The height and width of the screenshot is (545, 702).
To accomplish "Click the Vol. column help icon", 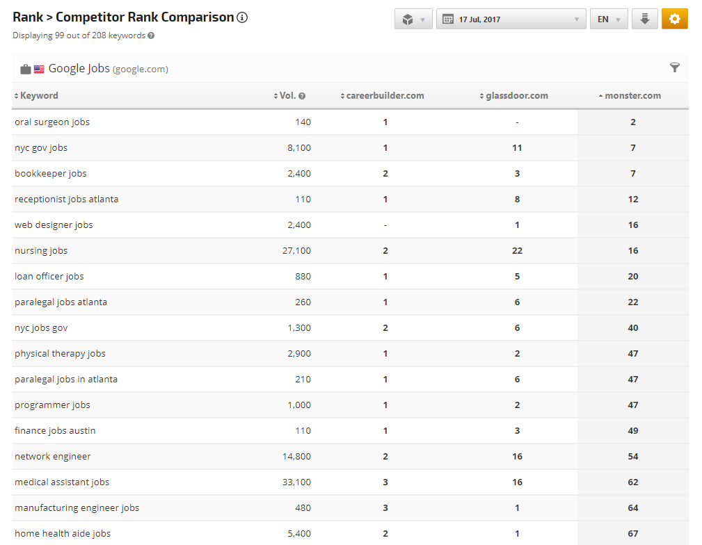I will [x=302, y=96].
